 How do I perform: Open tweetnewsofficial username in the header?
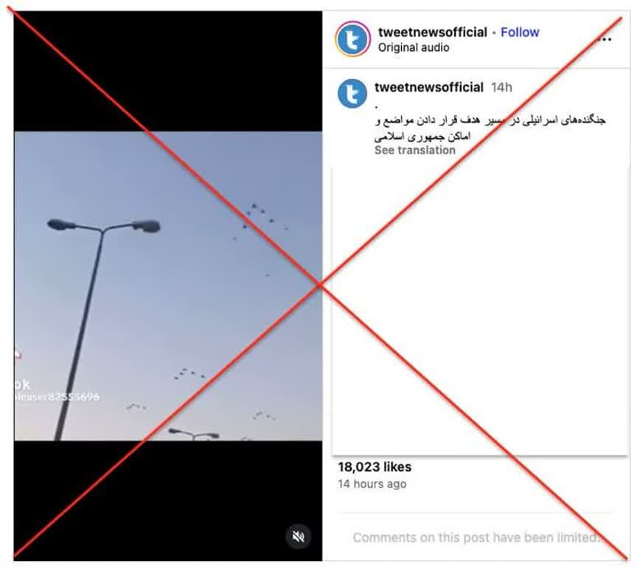[x=432, y=32]
